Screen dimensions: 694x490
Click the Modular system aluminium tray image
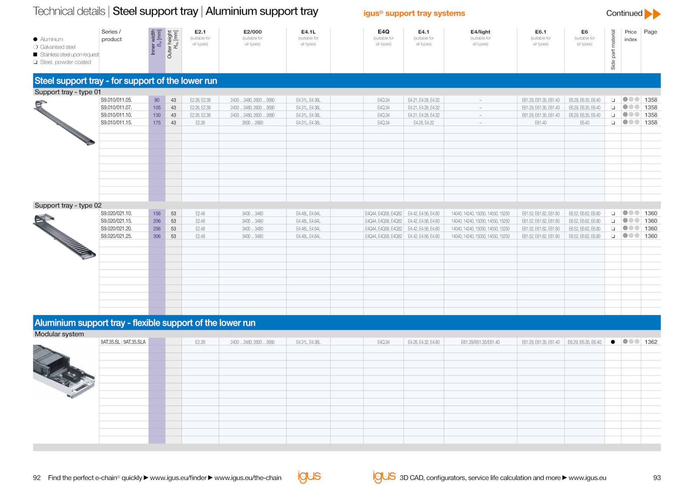64,371
